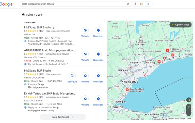Click the Businesses heading
The width and height of the screenshot is (195, 123).
click(x=32, y=15)
